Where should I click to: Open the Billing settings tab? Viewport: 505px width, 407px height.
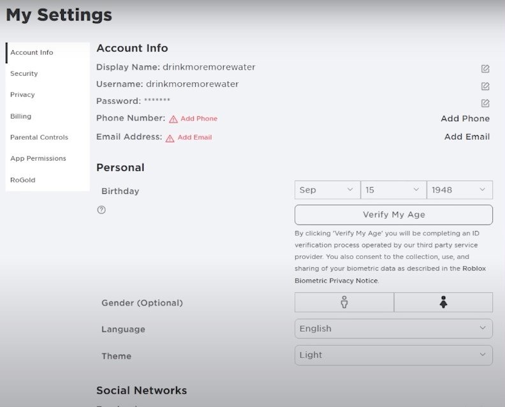pyautogui.click(x=48, y=116)
